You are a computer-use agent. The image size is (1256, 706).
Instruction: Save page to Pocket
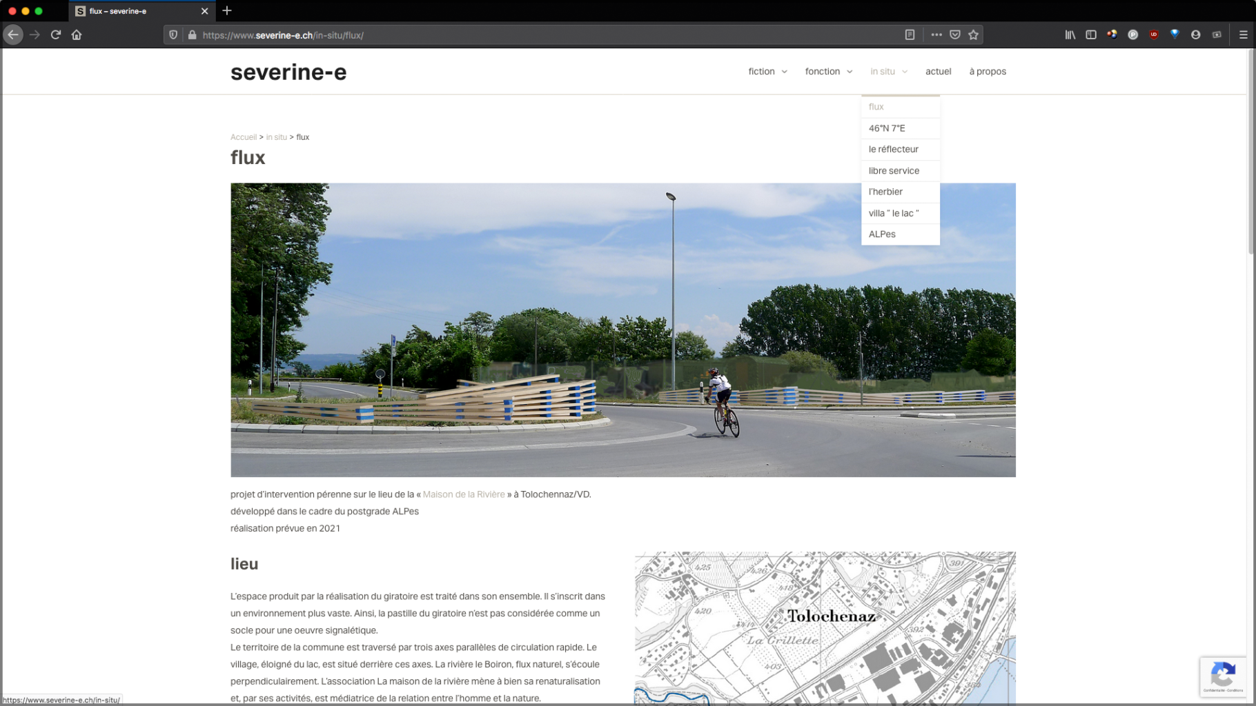click(x=954, y=34)
